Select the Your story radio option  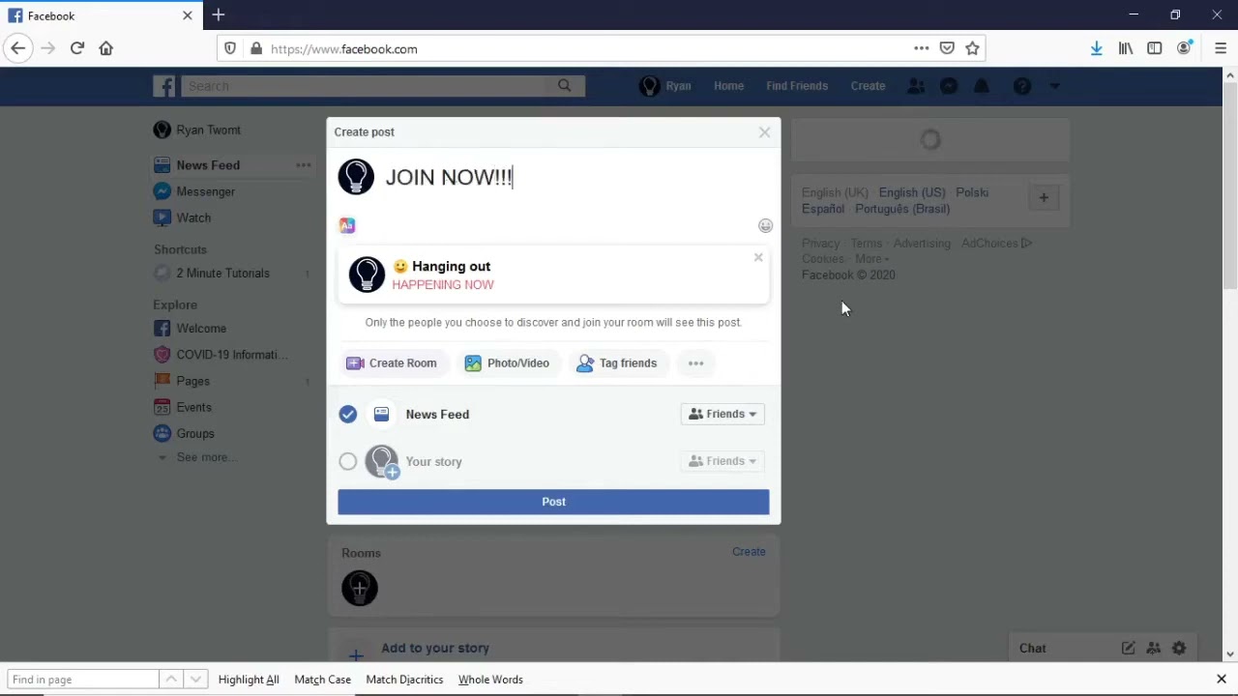(348, 462)
